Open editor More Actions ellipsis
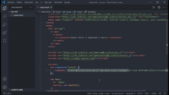169x95 pixels. [164, 7]
